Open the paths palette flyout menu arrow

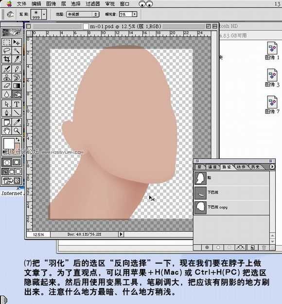click(272, 166)
